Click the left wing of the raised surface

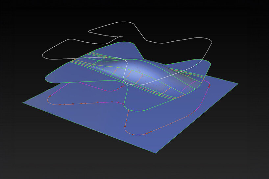point(66,74)
